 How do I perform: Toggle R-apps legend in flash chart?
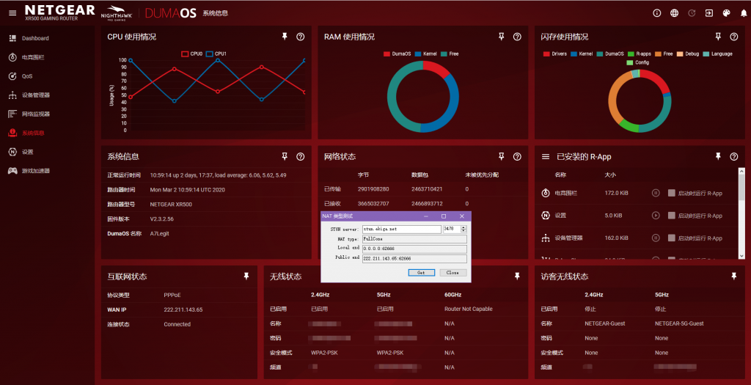click(x=640, y=54)
